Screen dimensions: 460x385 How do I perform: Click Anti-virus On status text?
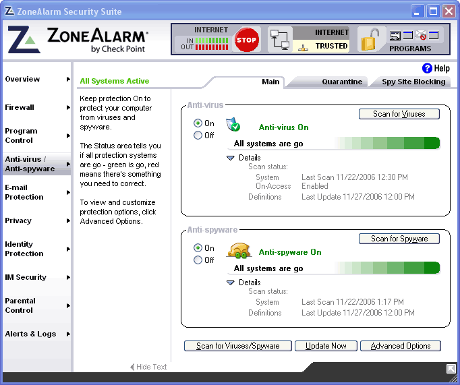[284, 127]
